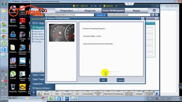The width and height of the screenshot is (182, 102).
Task: Open the Preparation tab
Action: click(67, 11)
